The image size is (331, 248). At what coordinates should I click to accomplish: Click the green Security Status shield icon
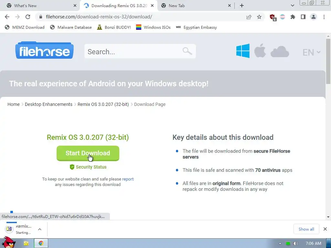72,167
